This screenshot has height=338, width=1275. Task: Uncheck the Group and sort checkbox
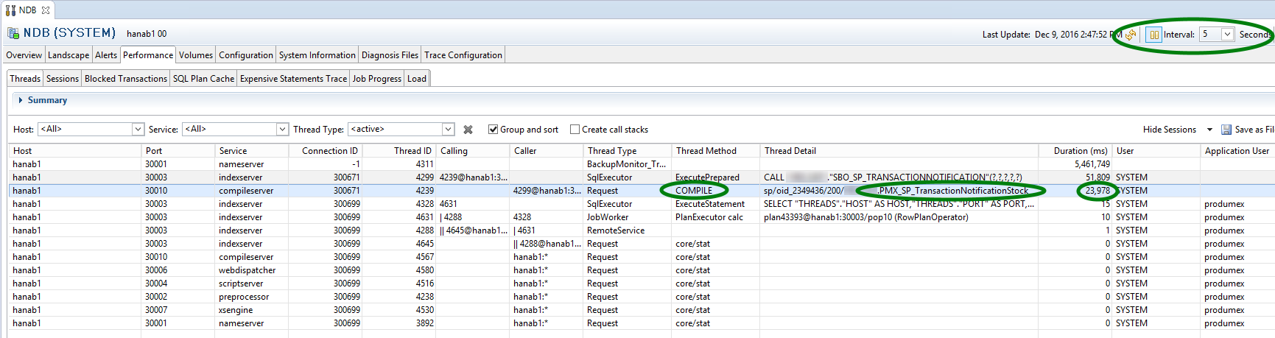pos(494,130)
